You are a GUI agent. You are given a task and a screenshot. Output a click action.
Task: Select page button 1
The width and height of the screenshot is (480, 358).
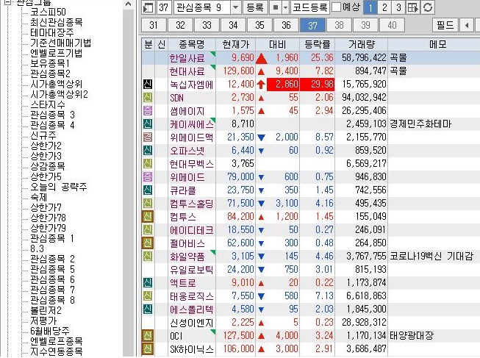[370, 7]
